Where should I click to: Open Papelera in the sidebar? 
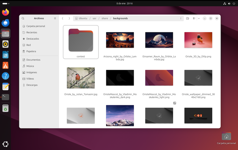[31, 51]
